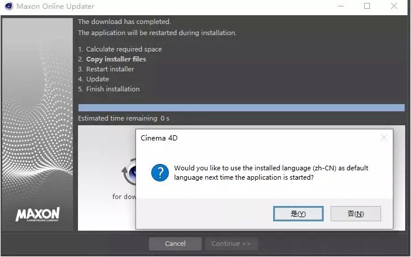The image size is (411, 257).
Task: Click the MAXON logo in sidebar
Action: click(38, 214)
